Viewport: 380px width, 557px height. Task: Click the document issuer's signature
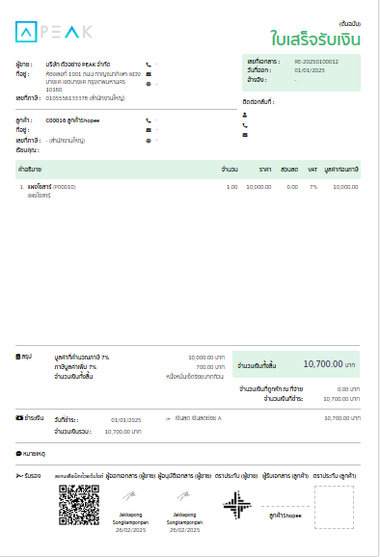pos(130,495)
